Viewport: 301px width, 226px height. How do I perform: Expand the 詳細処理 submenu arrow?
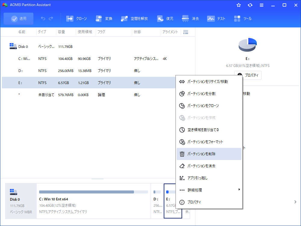pos(239,190)
